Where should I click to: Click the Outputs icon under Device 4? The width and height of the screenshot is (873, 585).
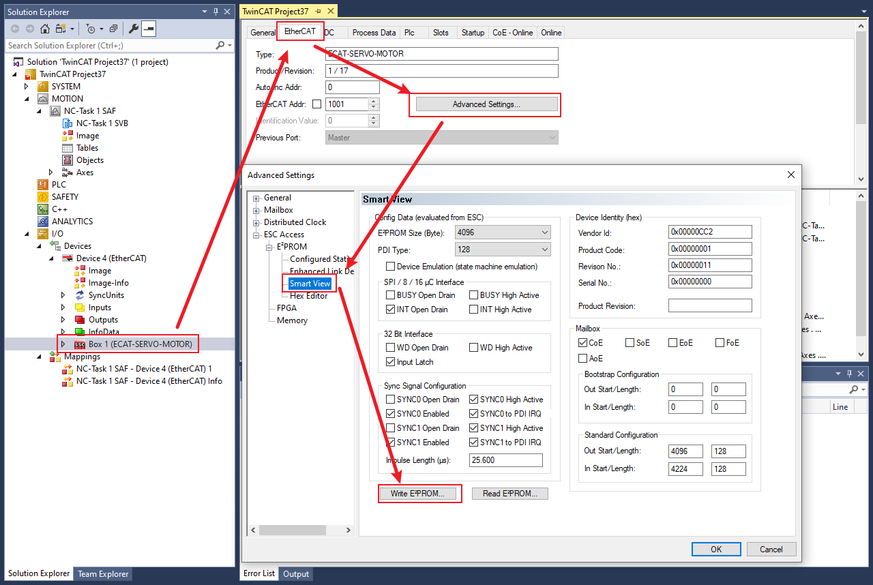tap(80, 320)
